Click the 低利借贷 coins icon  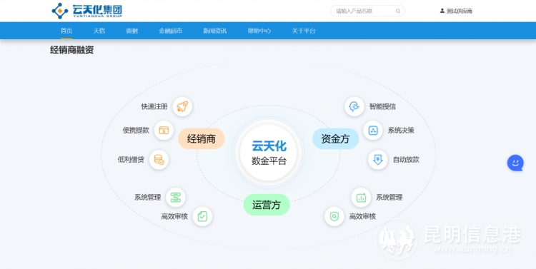tap(159, 159)
